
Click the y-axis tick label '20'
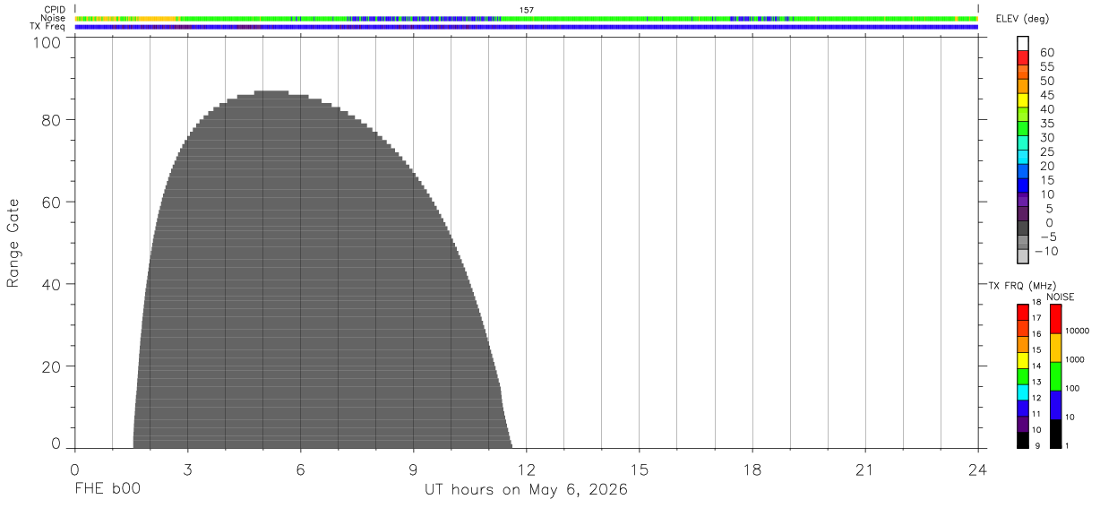pyautogui.click(x=52, y=367)
